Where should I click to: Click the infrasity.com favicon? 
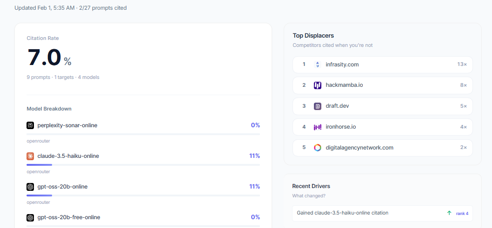318,65
